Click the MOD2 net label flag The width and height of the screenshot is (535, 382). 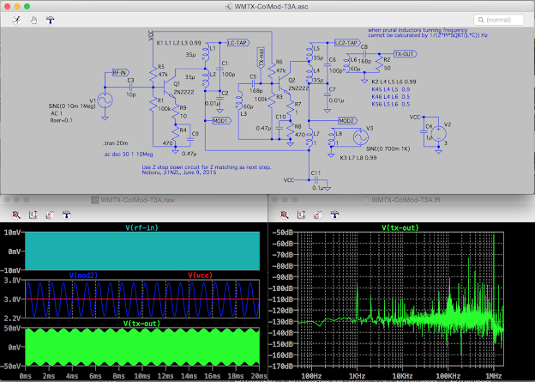[347, 121]
